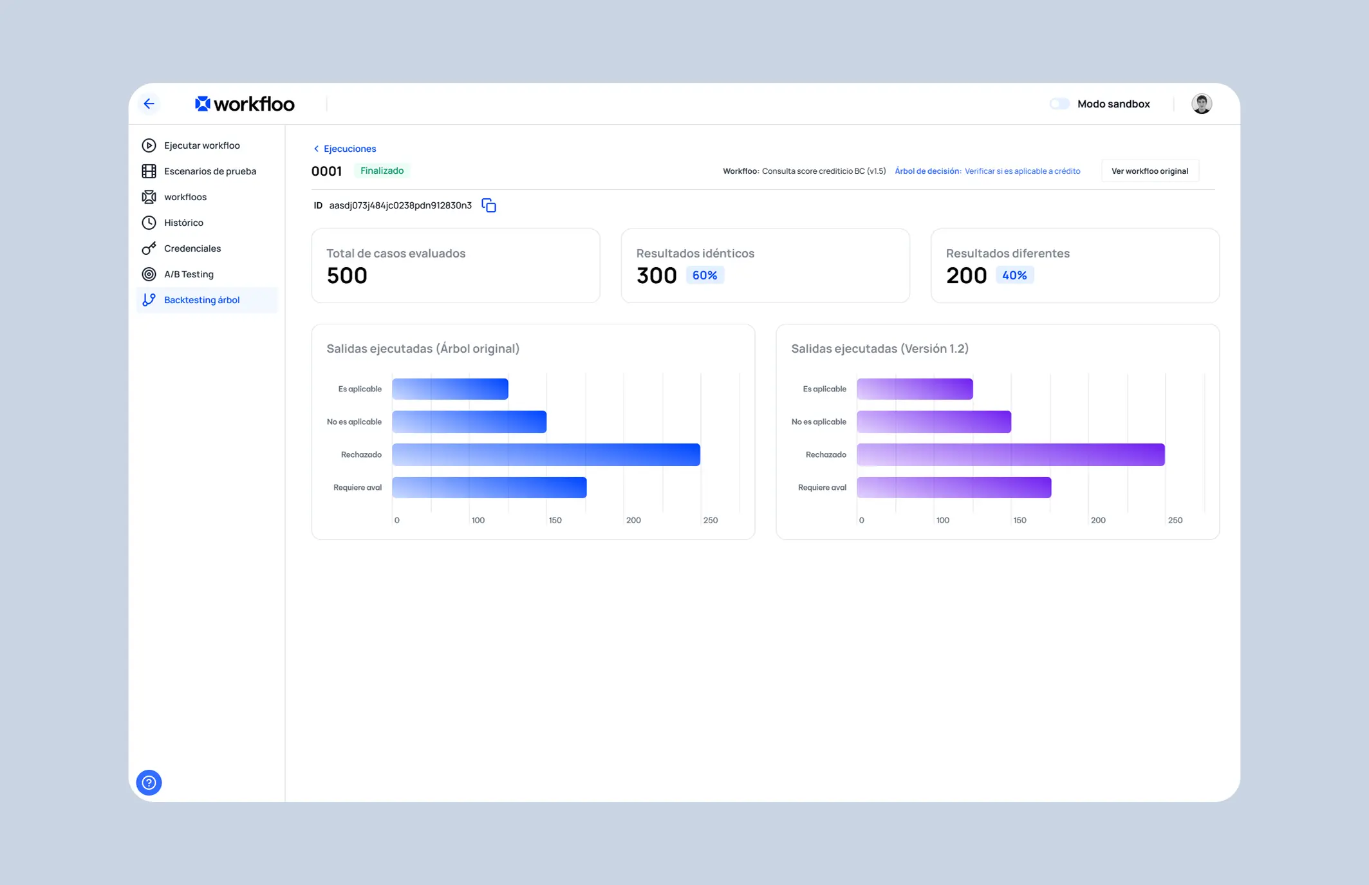The image size is (1369, 885).
Task: Click the A/B Testing target icon
Action: (x=149, y=274)
